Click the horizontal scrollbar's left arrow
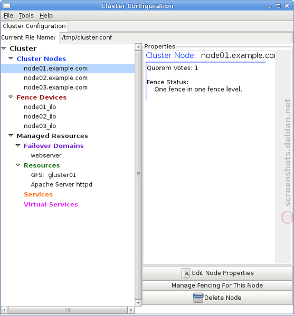The width and height of the screenshot is (294, 316). pyautogui.click(x=4, y=310)
